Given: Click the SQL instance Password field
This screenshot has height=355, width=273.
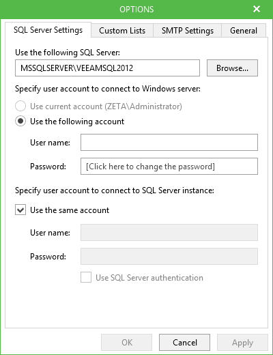Looking at the screenshot, I should (x=169, y=257).
